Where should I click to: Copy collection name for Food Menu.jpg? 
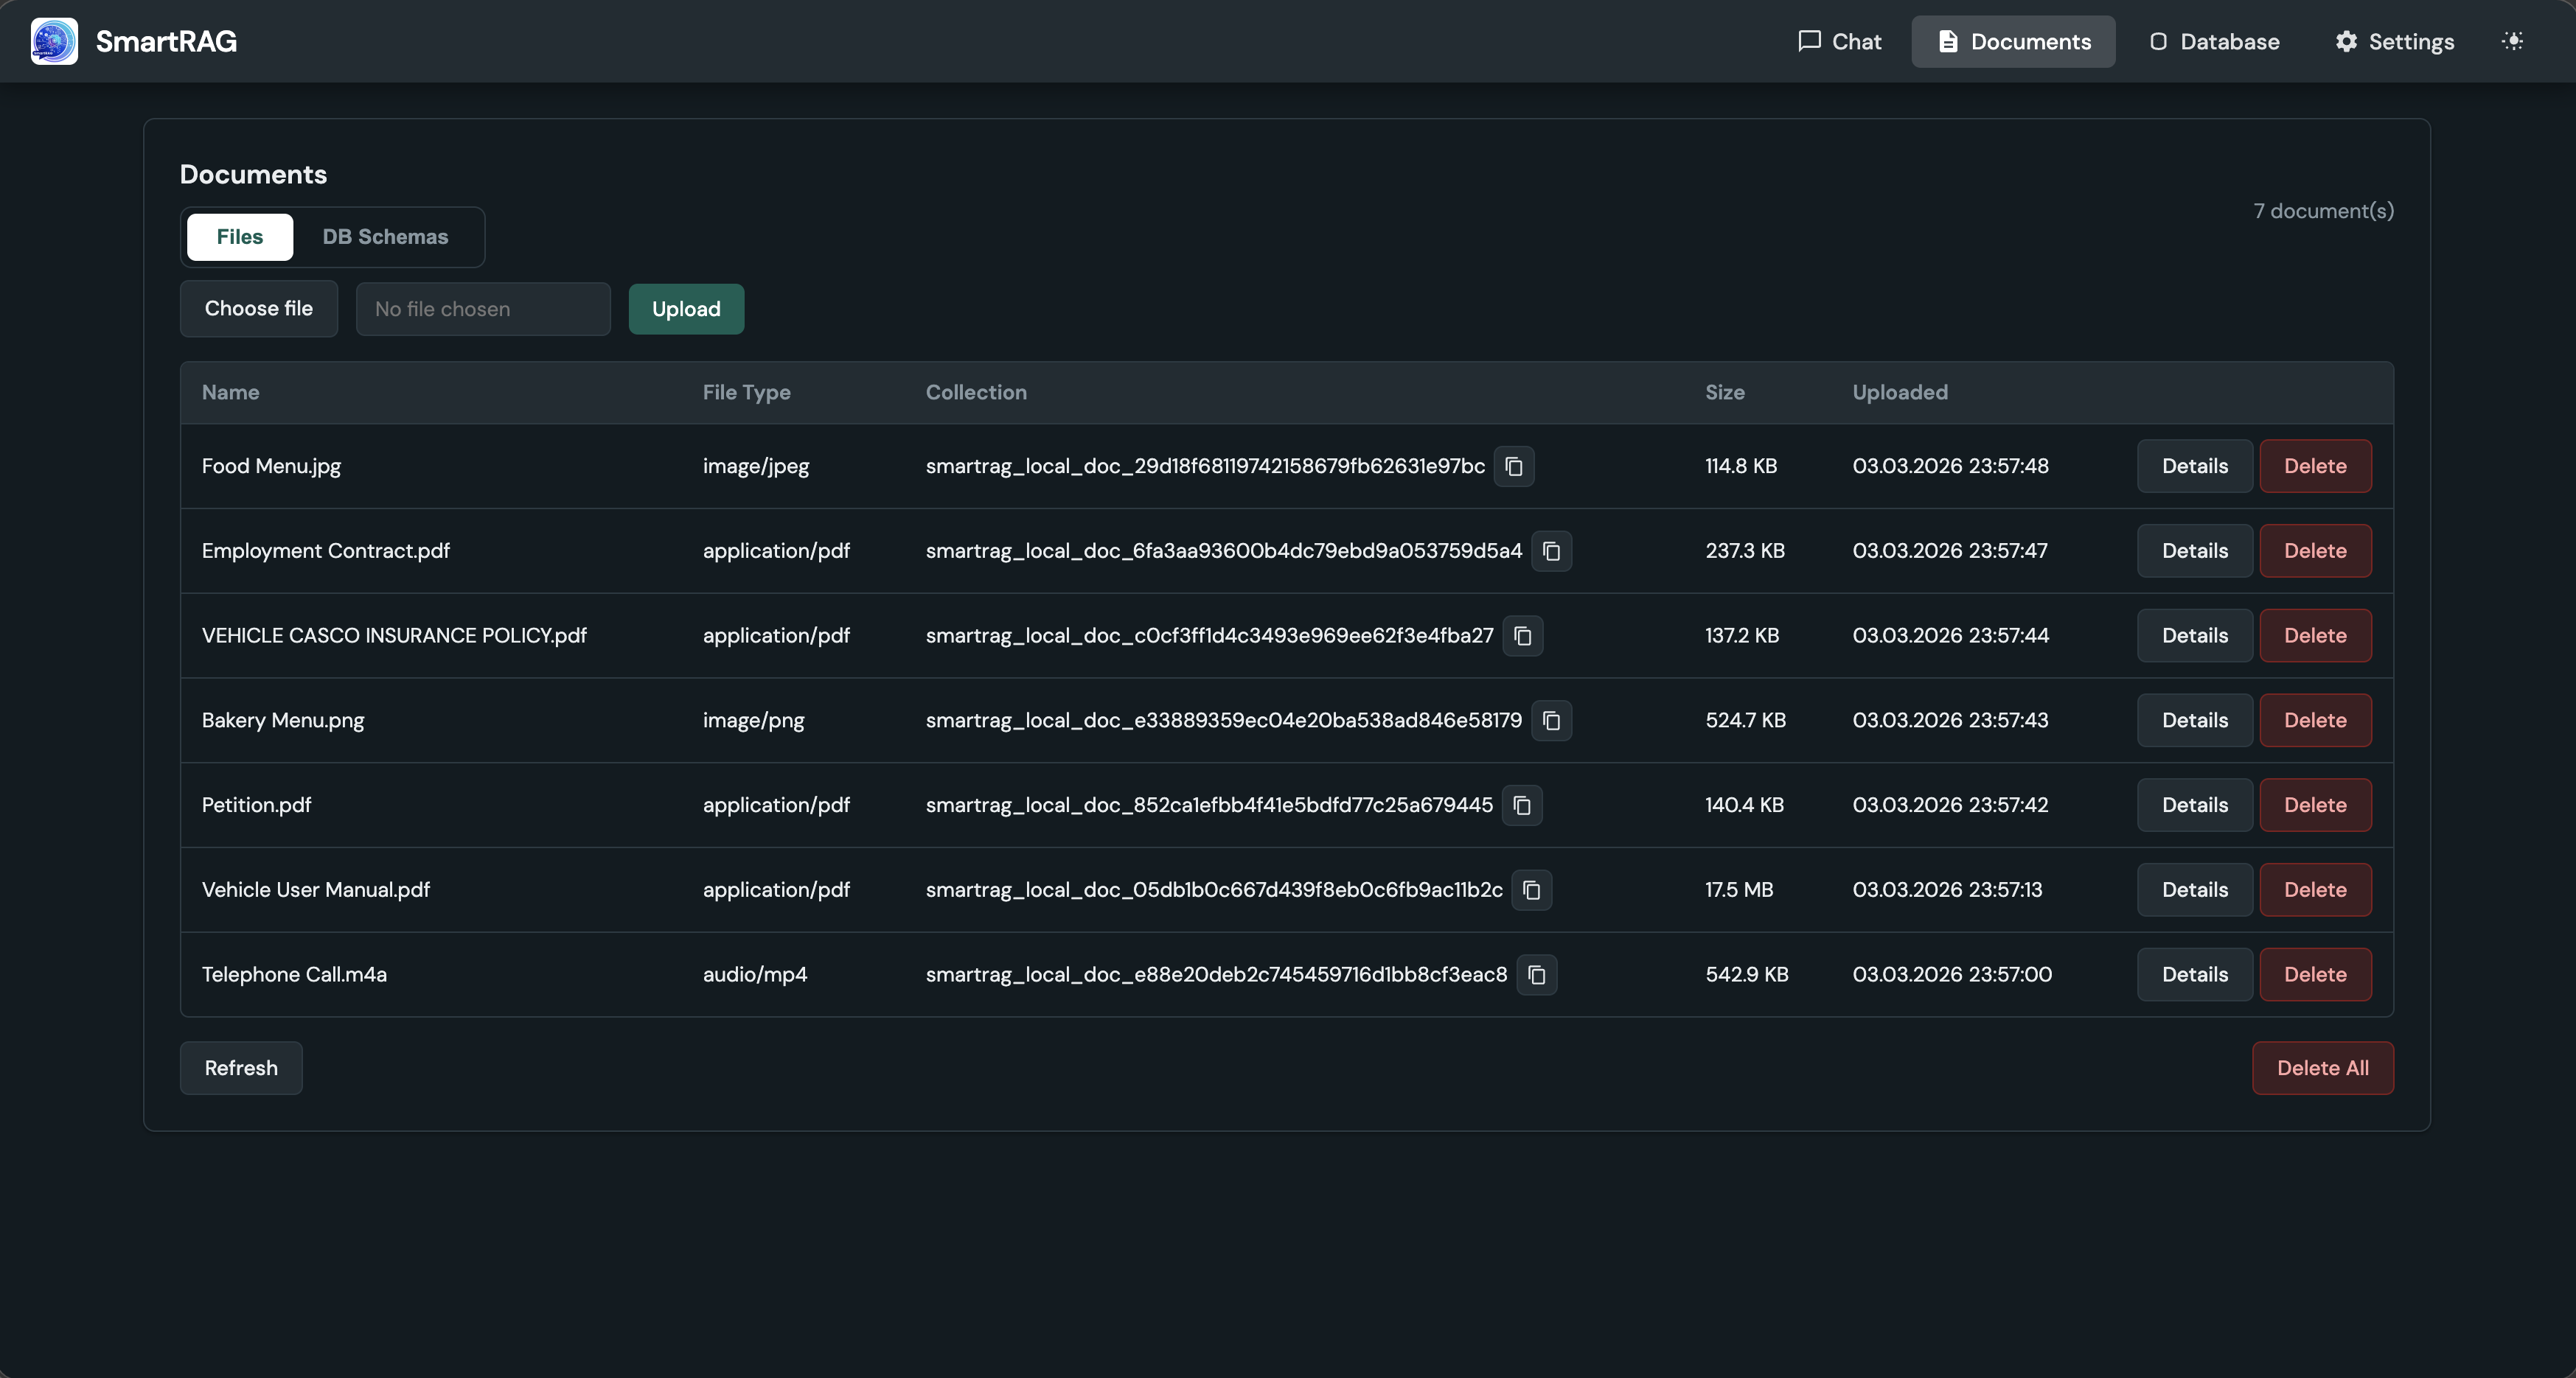pos(1514,466)
